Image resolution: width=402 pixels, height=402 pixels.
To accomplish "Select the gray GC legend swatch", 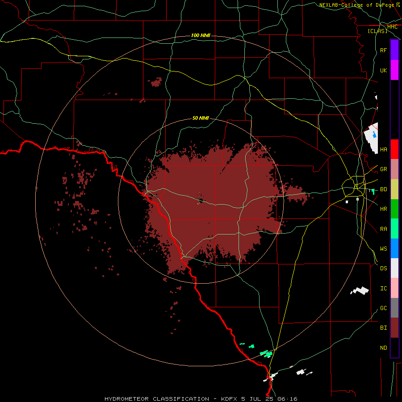I will point(394,308).
